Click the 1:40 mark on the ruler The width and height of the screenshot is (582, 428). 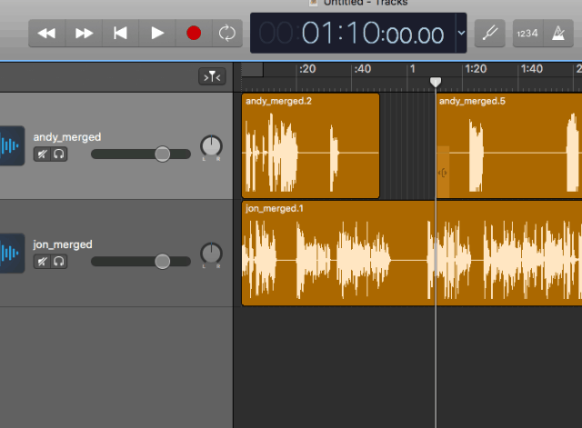532,69
